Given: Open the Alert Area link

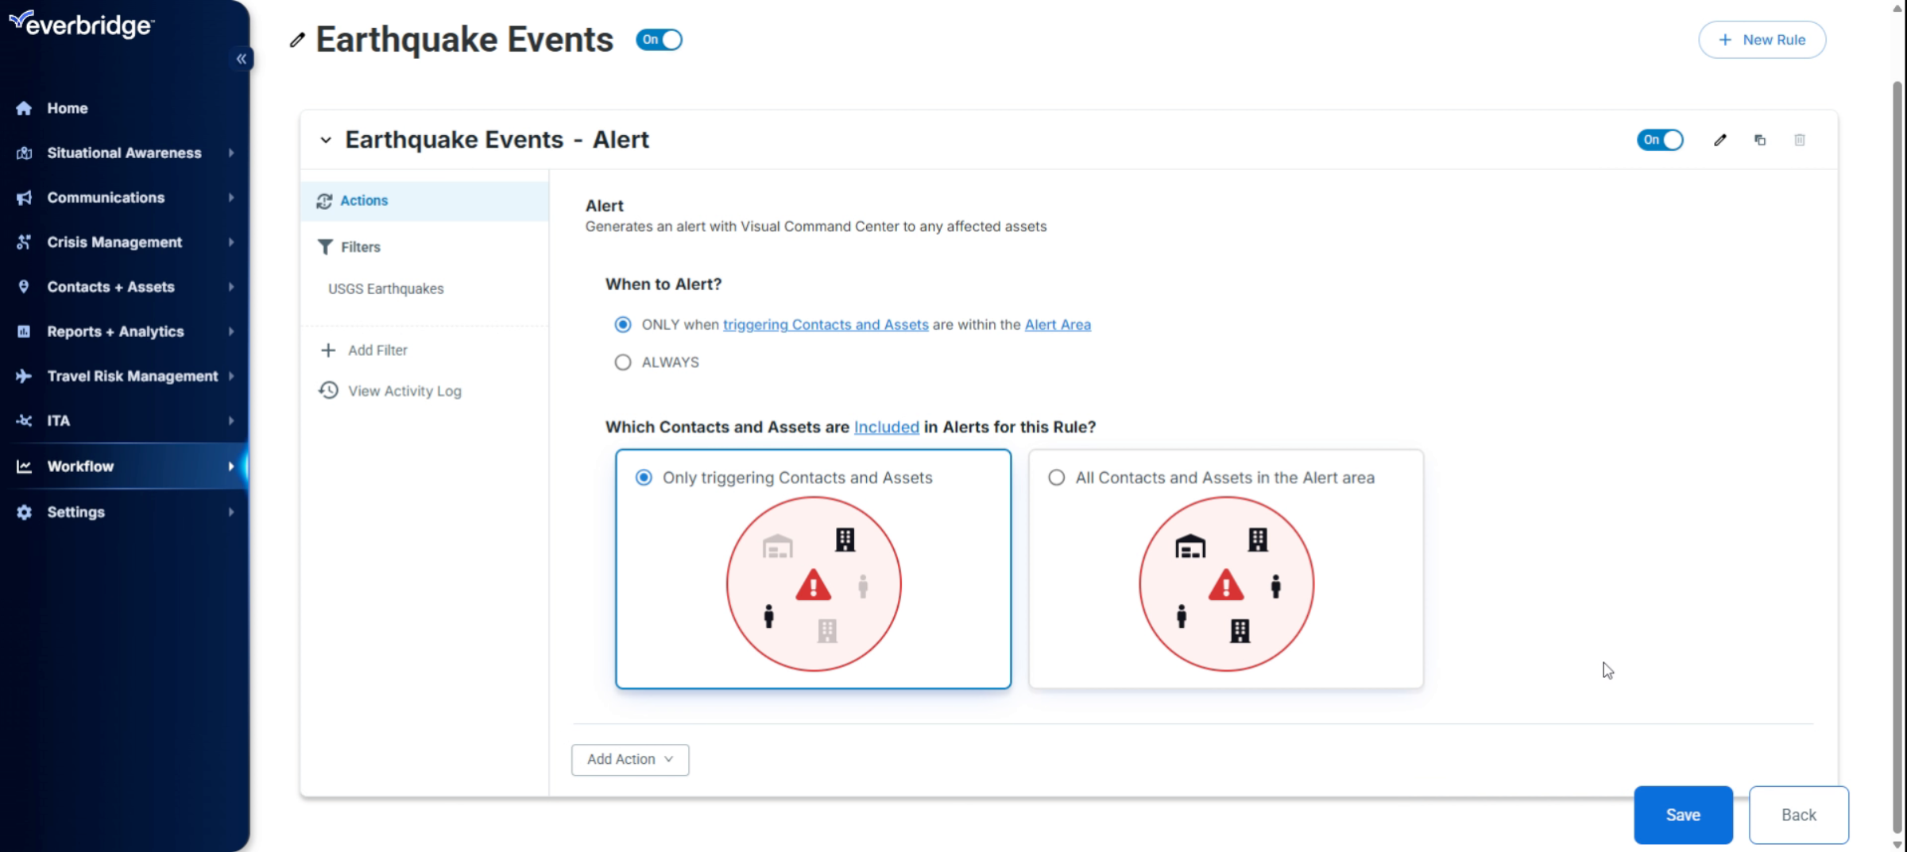Looking at the screenshot, I should 1057,324.
